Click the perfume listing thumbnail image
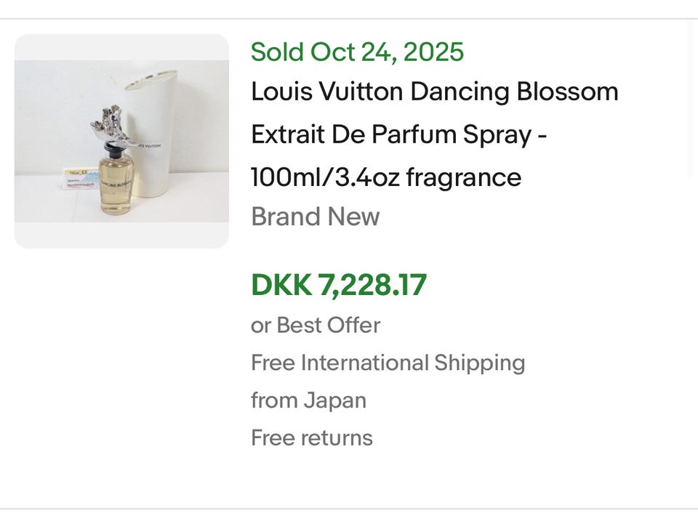698x524 pixels. pyautogui.click(x=121, y=141)
